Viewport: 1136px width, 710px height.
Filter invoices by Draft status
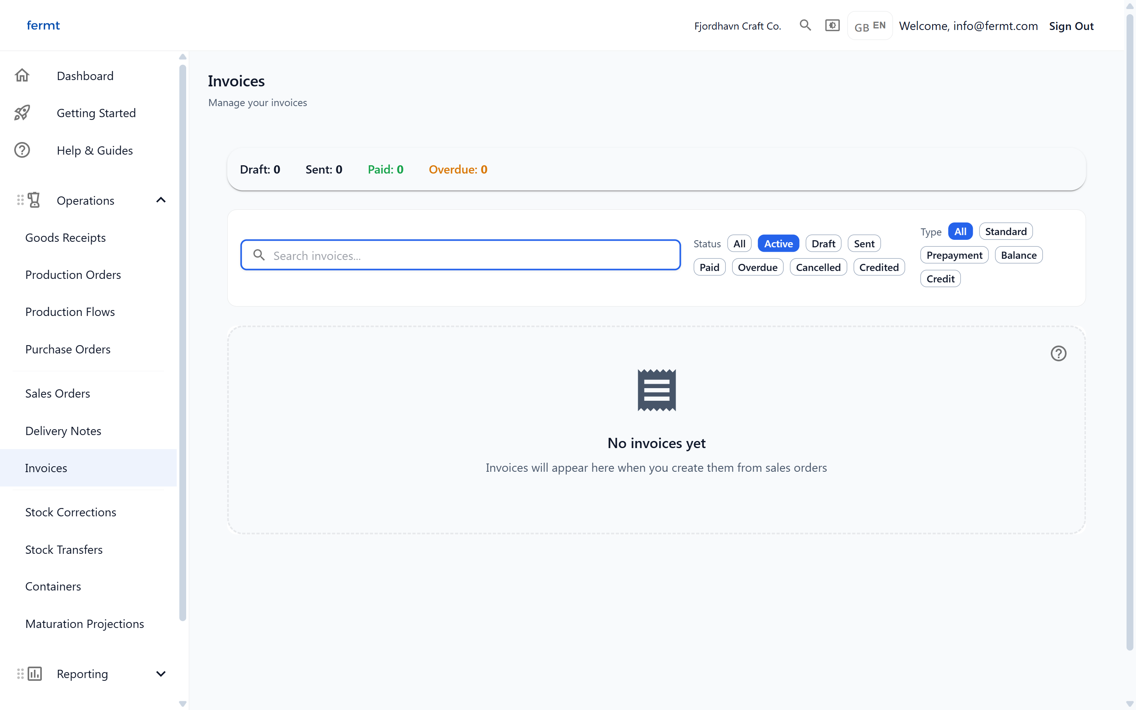coord(823,243)
